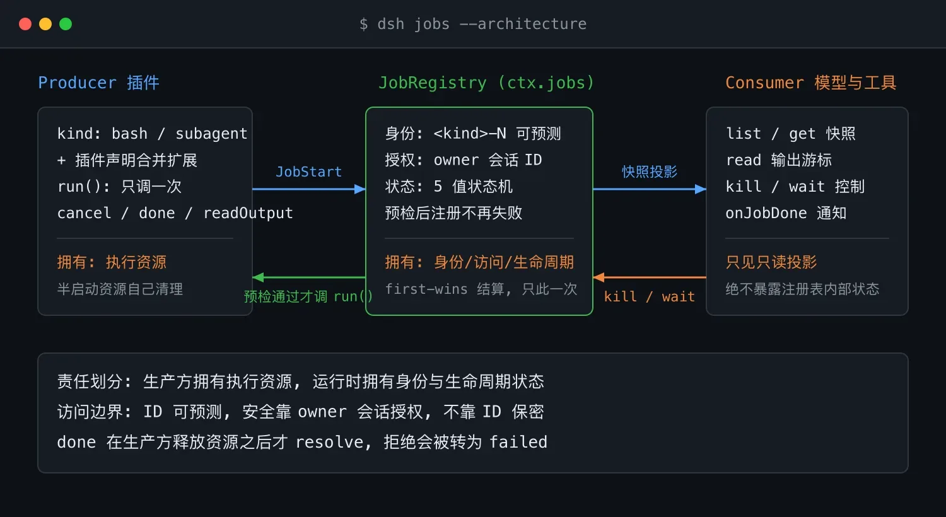946x517 pixels.
Task: Click the gray note '绝不暴露注册表内部状态'
Action: click(x=802, y=289)
